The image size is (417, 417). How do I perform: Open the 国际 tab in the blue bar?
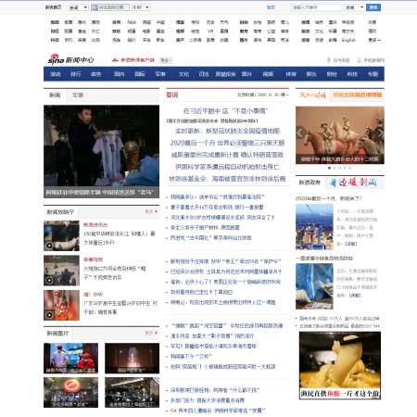pos(140,74)
